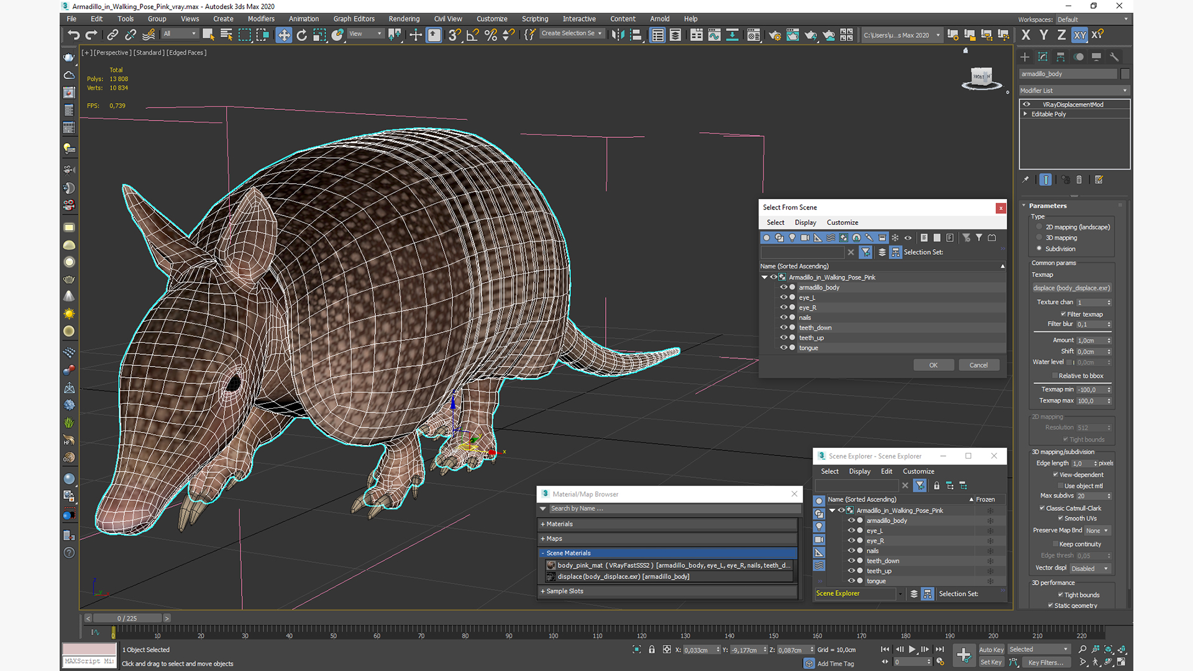Click the Auto Key button
Viewport: 1193px width, 671px height.
(991, 650)
